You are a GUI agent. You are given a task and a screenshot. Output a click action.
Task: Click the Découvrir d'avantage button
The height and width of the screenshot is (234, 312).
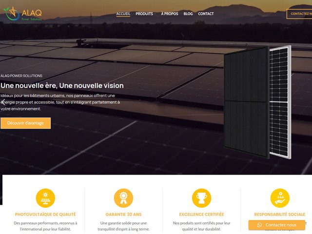[x=25, y=123]
